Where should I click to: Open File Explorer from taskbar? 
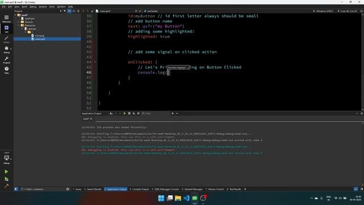click(x=178, y=198)
